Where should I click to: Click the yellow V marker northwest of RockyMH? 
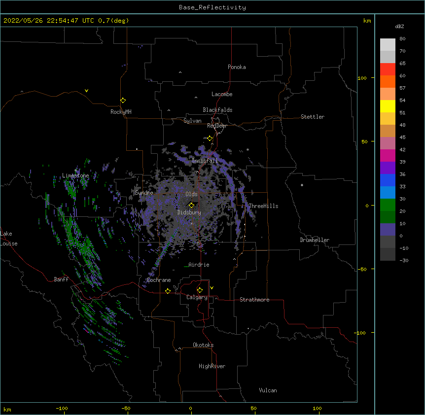(x=86, y=91)
